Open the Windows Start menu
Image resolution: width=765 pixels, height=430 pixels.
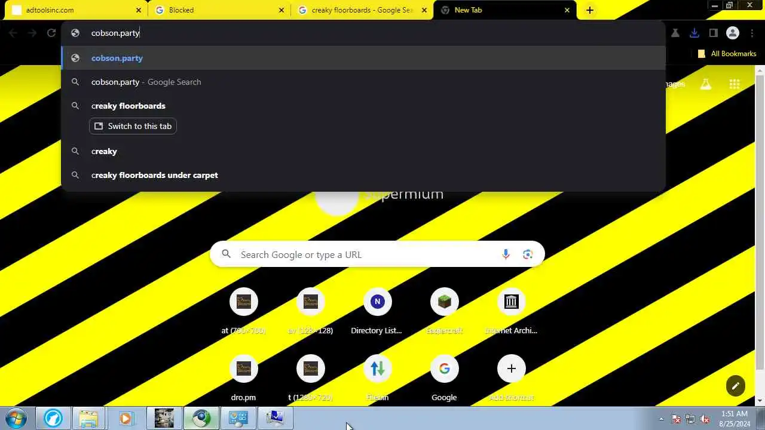(x=16, y=418)
